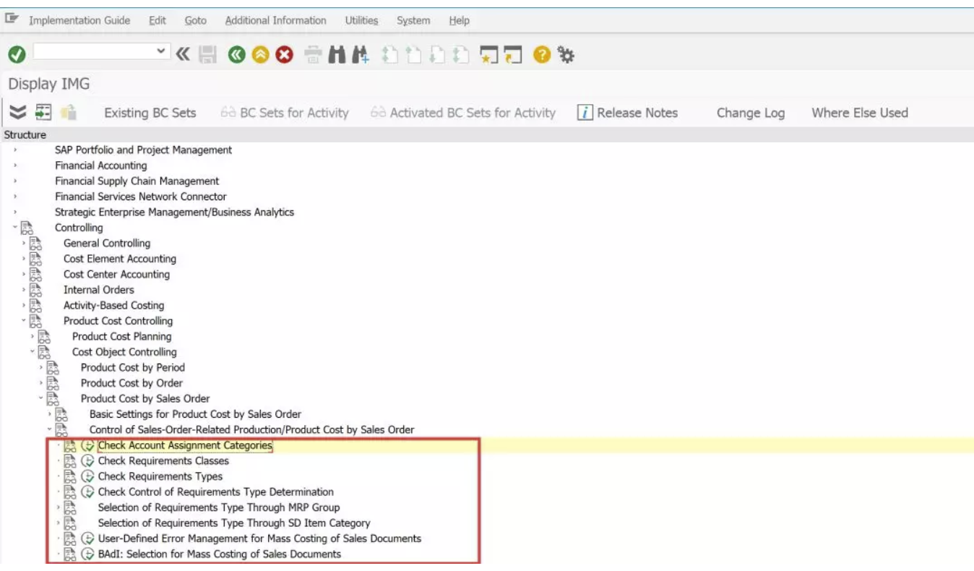Collapse the Controlling tree node
Image resolution: width=974 pixels, height=571 pixels.
(14, 228)
